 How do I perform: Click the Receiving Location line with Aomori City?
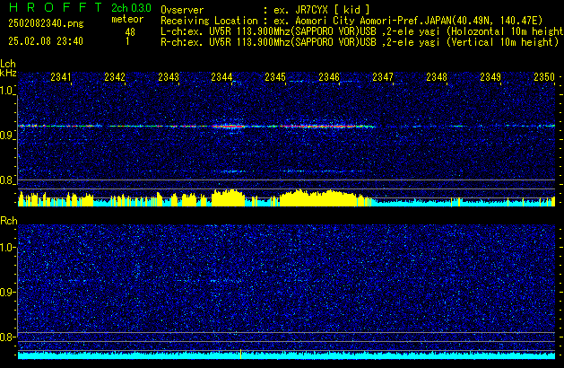(x=351, y=21)
